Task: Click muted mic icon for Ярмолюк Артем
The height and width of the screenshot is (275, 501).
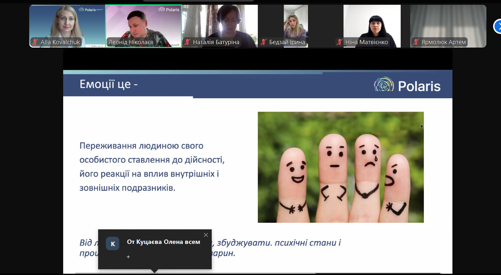Action: [x=416, y=42]
